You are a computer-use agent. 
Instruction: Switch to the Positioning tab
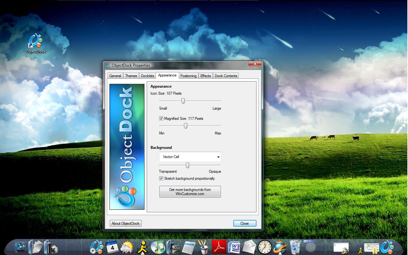pos(188,76)
